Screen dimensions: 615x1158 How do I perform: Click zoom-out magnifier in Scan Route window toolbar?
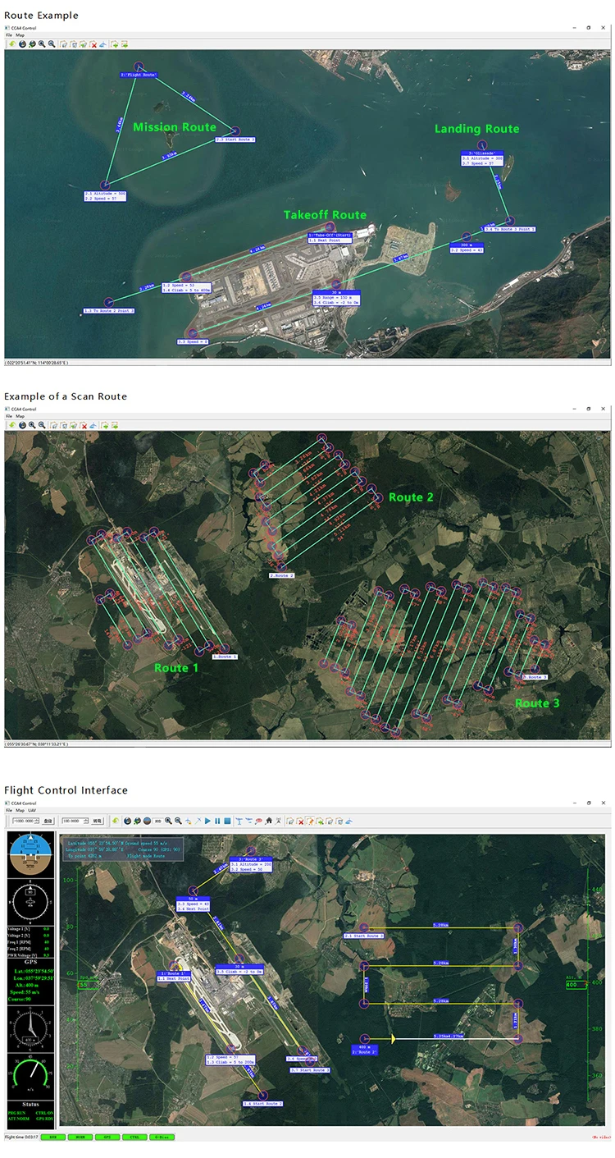tap(41, 425)
